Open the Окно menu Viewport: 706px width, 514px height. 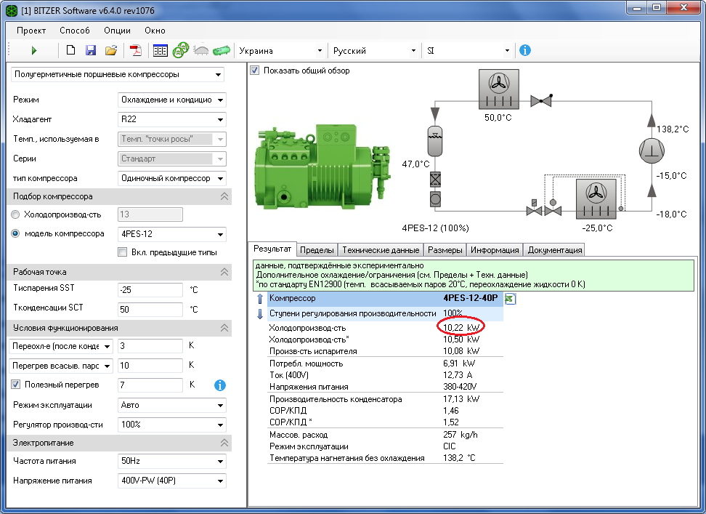point(155,31)
